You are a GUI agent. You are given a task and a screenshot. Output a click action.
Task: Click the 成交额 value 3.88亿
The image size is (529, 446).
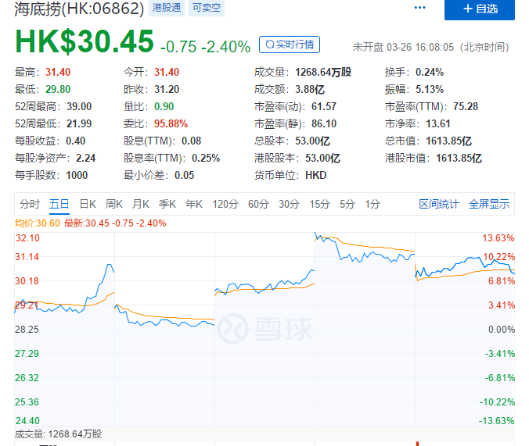(310, 89)
